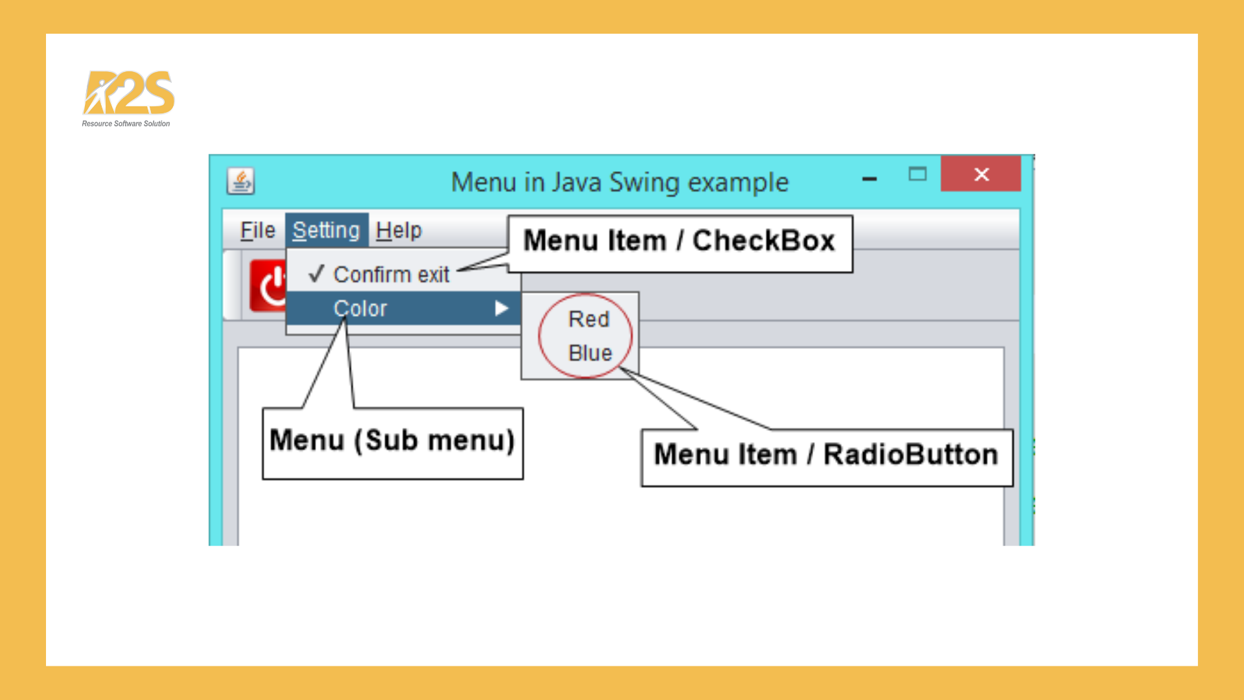Click the checkmark beside Confirm exit

[x=316, y=274]
